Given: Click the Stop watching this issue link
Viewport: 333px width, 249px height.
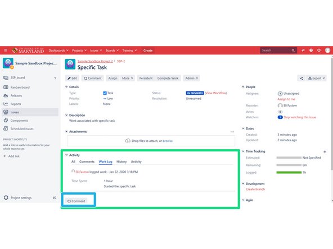Looking at the screenshot, I should click(300, 117).
